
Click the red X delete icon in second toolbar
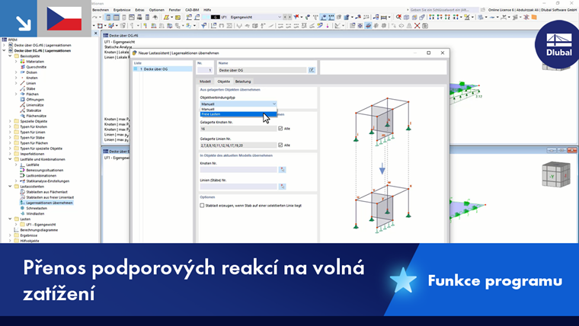coord(417,25)
